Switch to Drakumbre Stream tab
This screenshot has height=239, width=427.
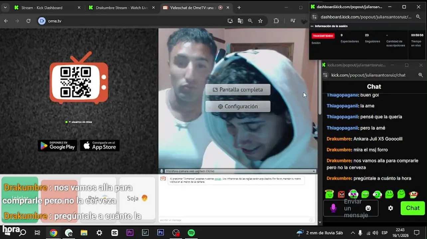tap(121, 8)
